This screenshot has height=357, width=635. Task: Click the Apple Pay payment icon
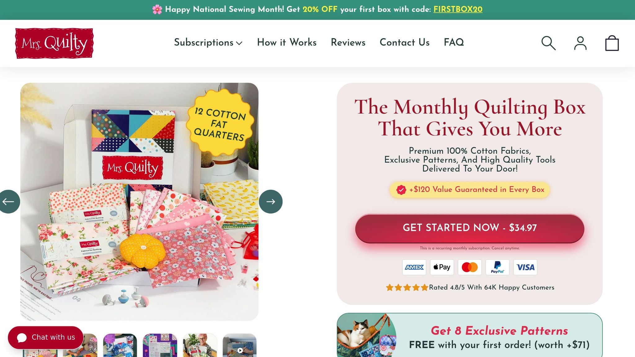pyautogui.click(x=442, y=267)
